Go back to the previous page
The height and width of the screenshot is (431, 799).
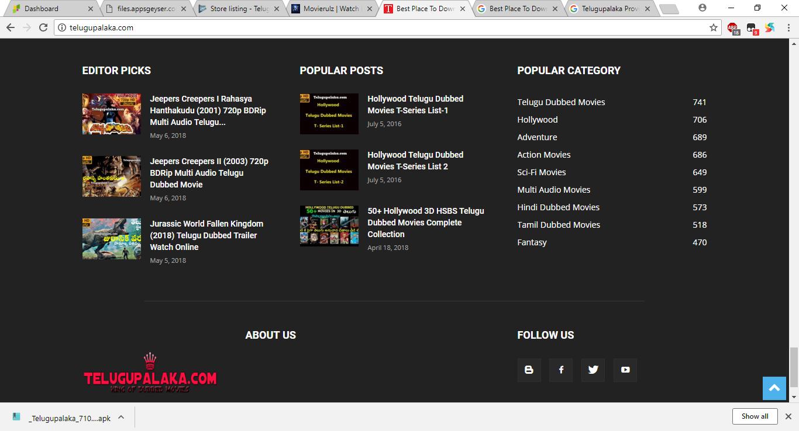[x=10, y=27]
